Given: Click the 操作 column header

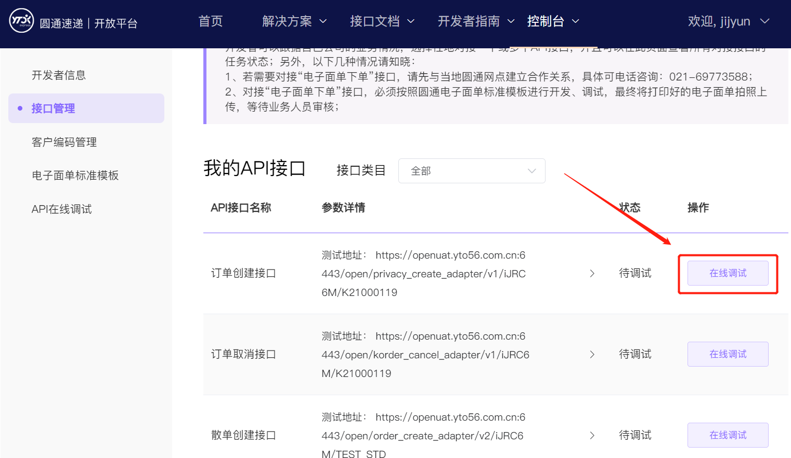Looking at the screenshot, I should (698, 208).
